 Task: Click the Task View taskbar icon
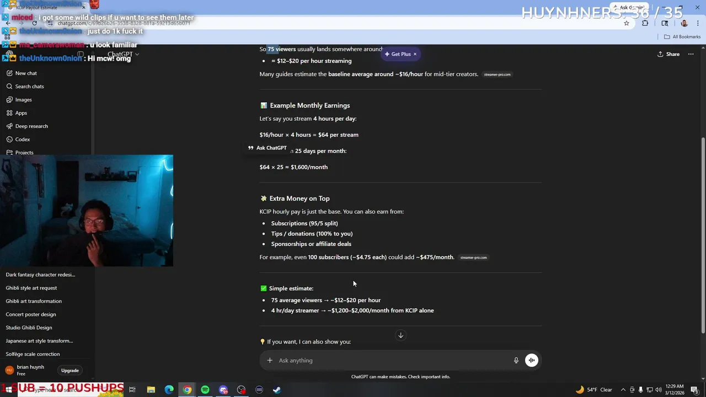(x=132, y=390)
